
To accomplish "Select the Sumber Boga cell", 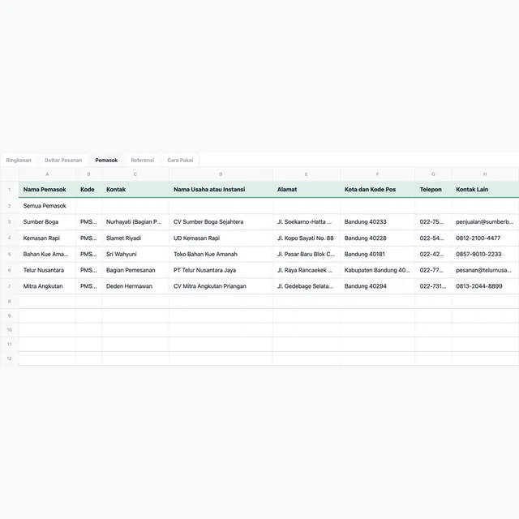I will tap(47, 221).
